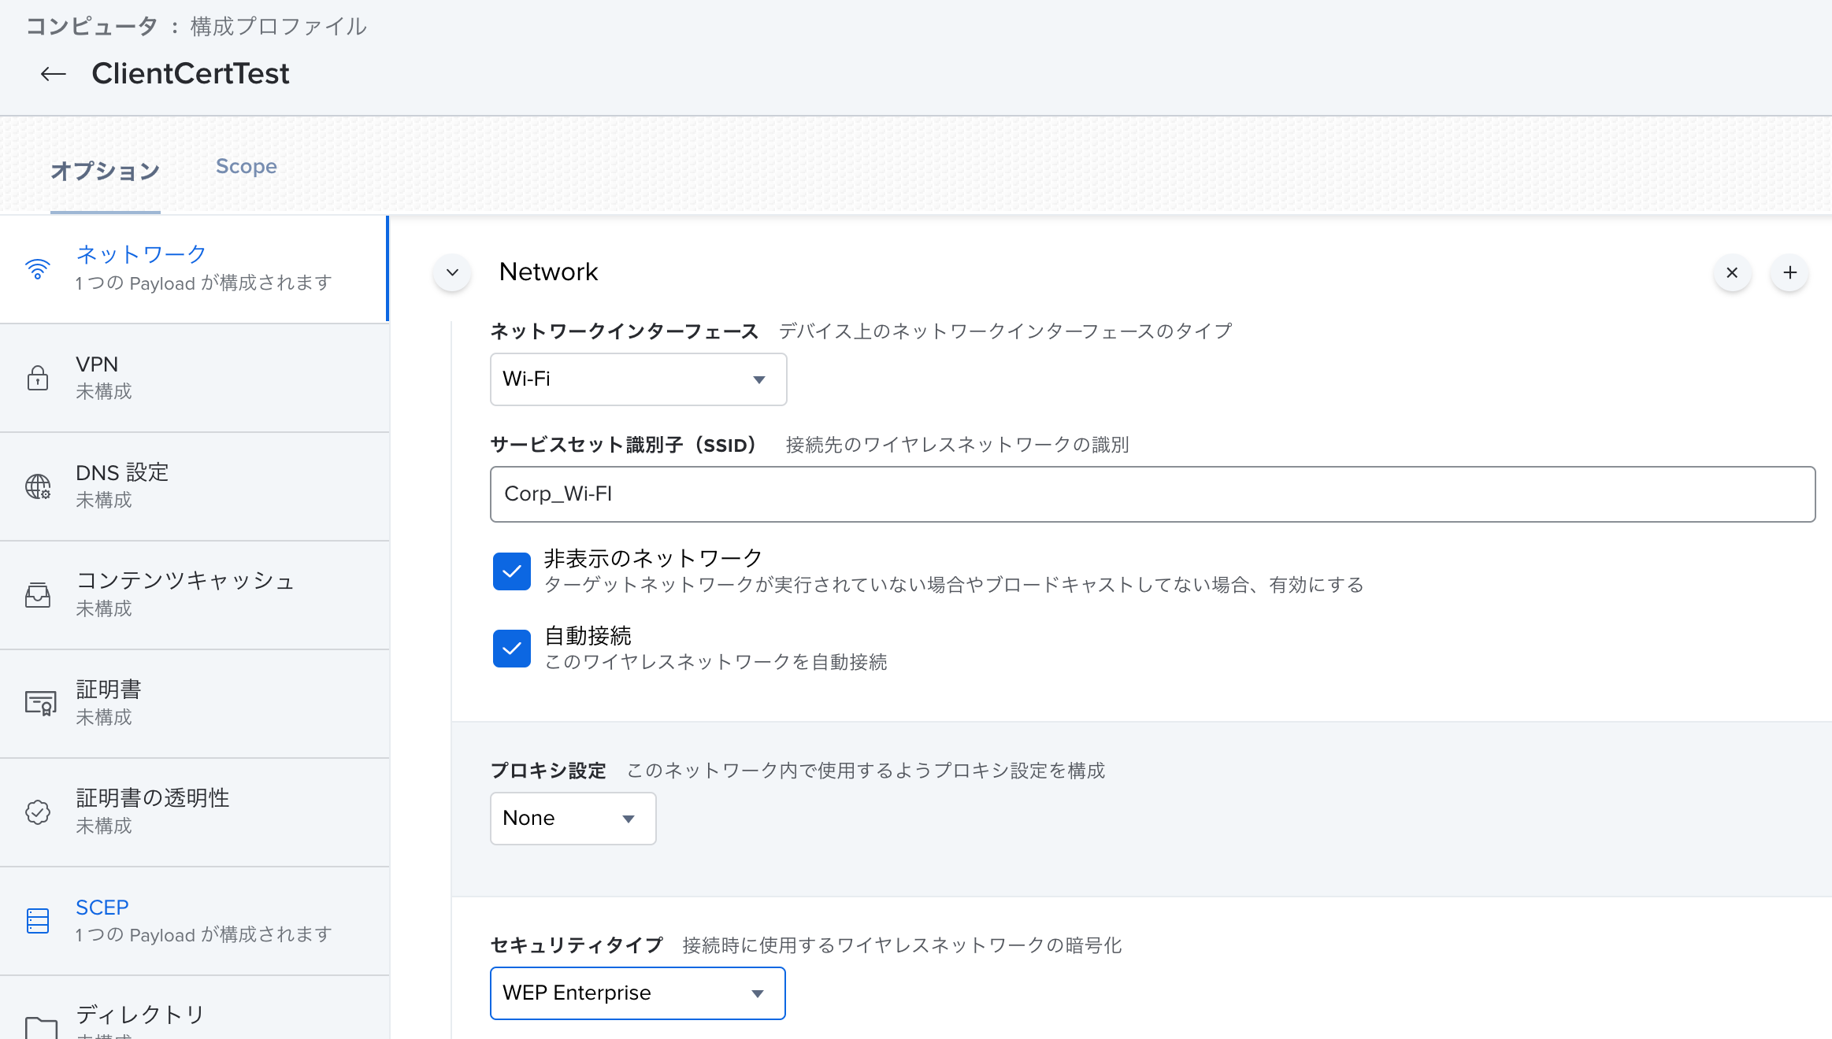Open the WEP Enterprise security type dropdown
Image resolution: width=1832 pixels, height=1039 pixels.
coord(637,993)
